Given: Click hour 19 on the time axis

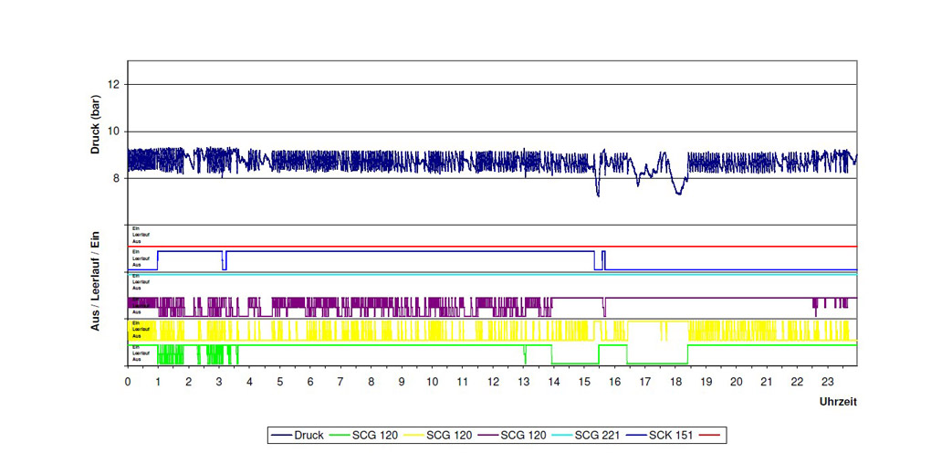Looking at the screenshot, I should 706,381.
